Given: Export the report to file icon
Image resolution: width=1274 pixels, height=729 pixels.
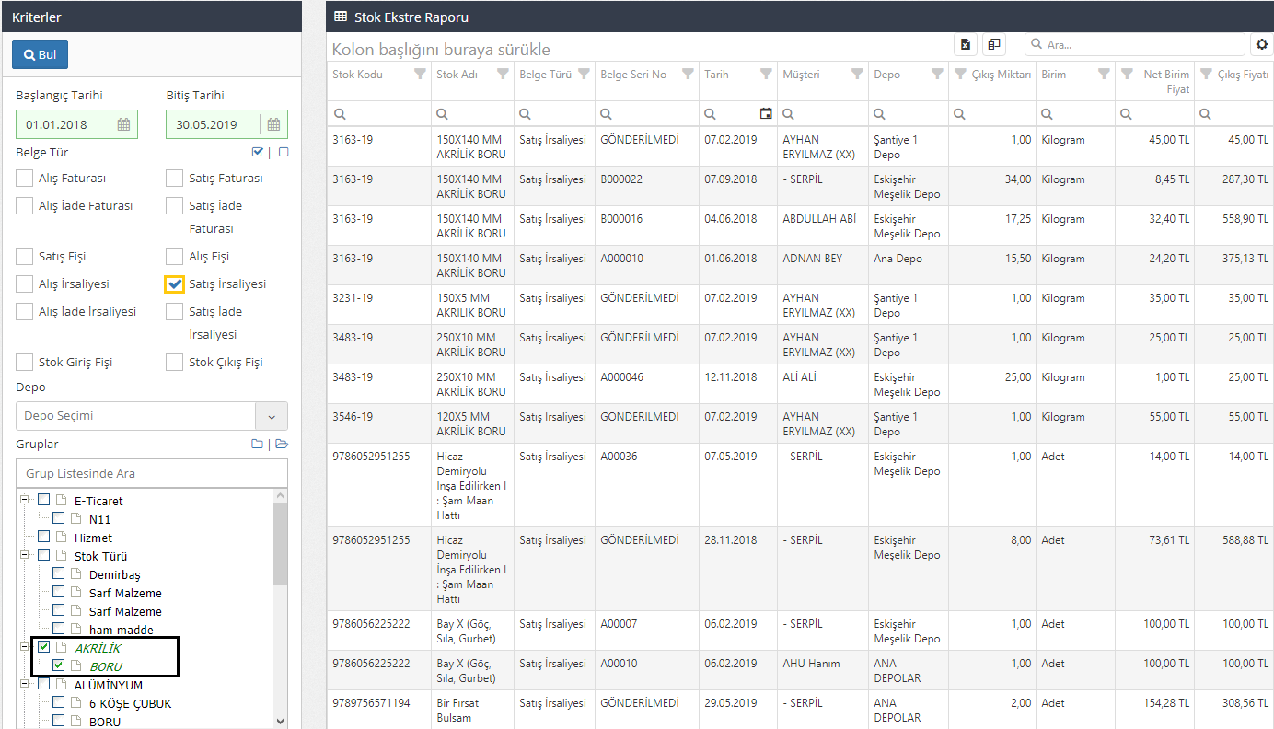Looking at the screenshot, I should point(965,44).
